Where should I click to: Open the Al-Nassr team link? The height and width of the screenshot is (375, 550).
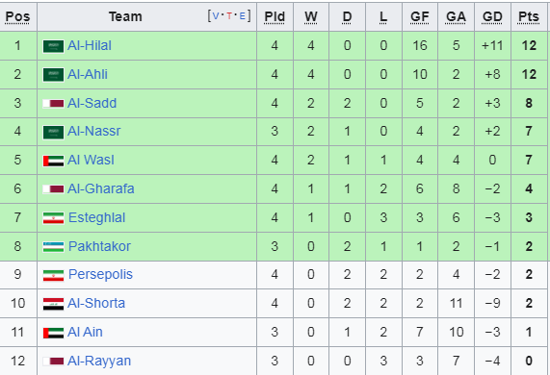pyautogui.click(x=94, y=131)
